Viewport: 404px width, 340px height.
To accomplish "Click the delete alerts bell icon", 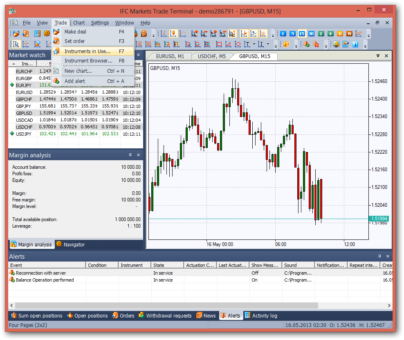I will click(316, 44).
